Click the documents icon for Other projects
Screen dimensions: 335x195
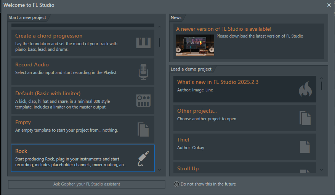pyautogui.click(x=305, y=118)
